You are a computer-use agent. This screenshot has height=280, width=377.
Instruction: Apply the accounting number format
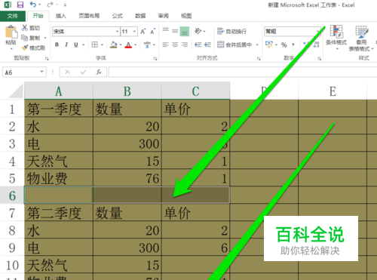pyautogui.click(x=268, y=45)
